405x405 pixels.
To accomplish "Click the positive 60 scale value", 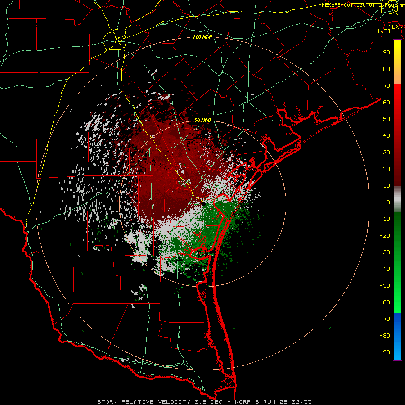I will tap(387, 103).
